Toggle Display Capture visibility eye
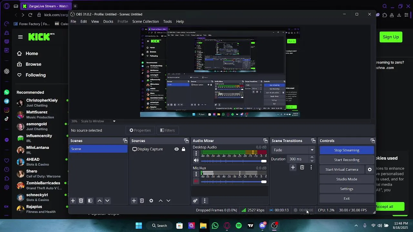413x232 pixels. pos(176,149)
